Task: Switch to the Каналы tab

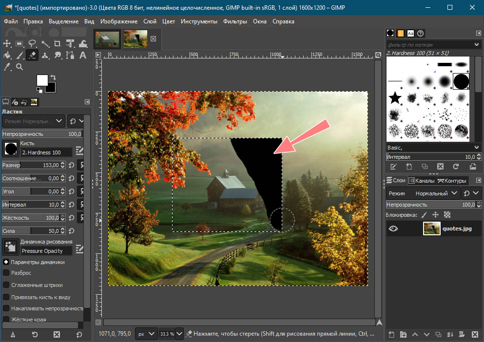Action: 422,181
